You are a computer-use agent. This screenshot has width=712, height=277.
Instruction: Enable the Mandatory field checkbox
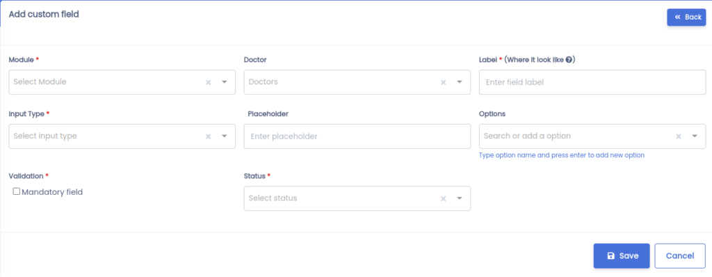point(17,191)
